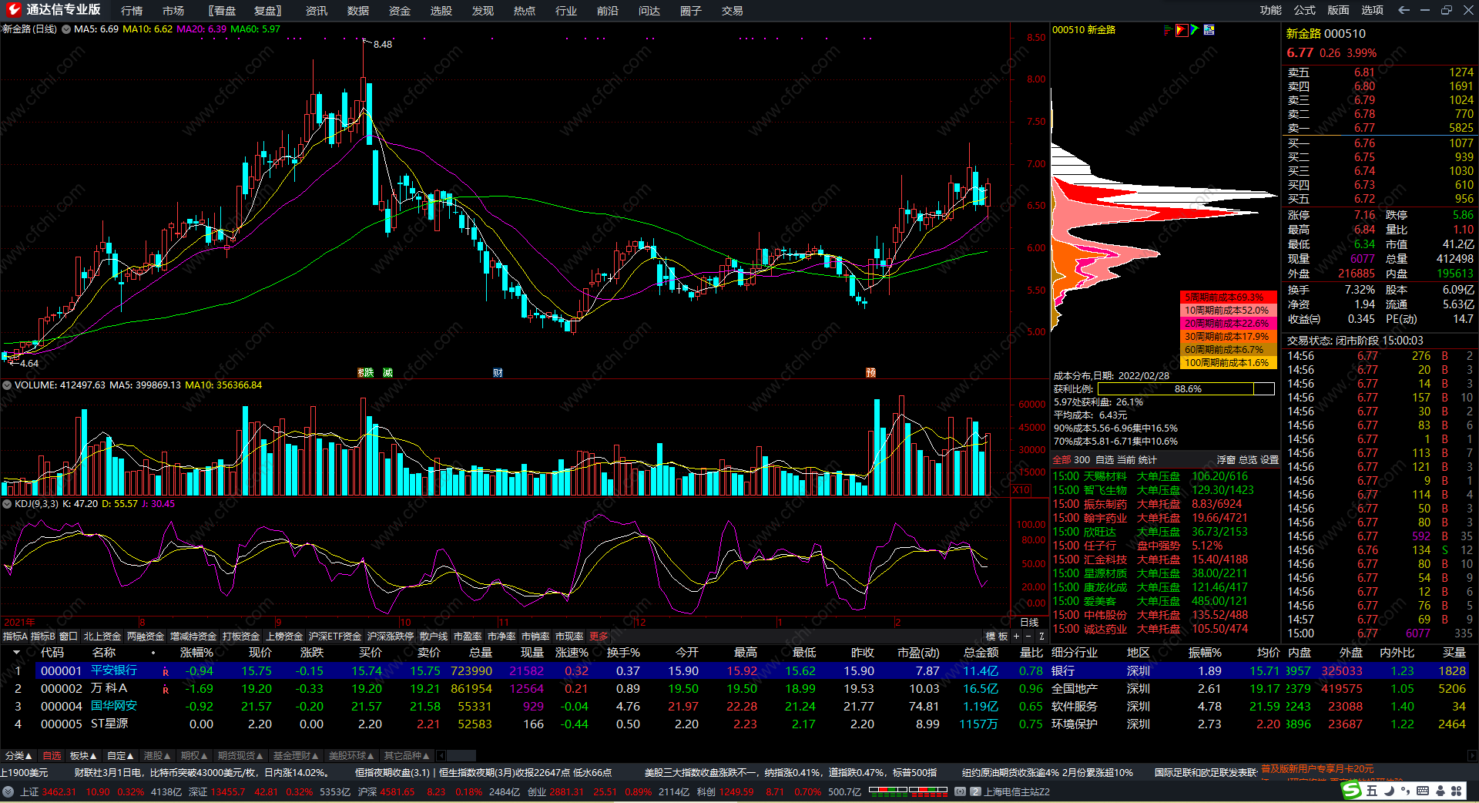Screen dimensions: 1479x803
Task: Open the 资讯 menu
Action: (x=317, y=11)
